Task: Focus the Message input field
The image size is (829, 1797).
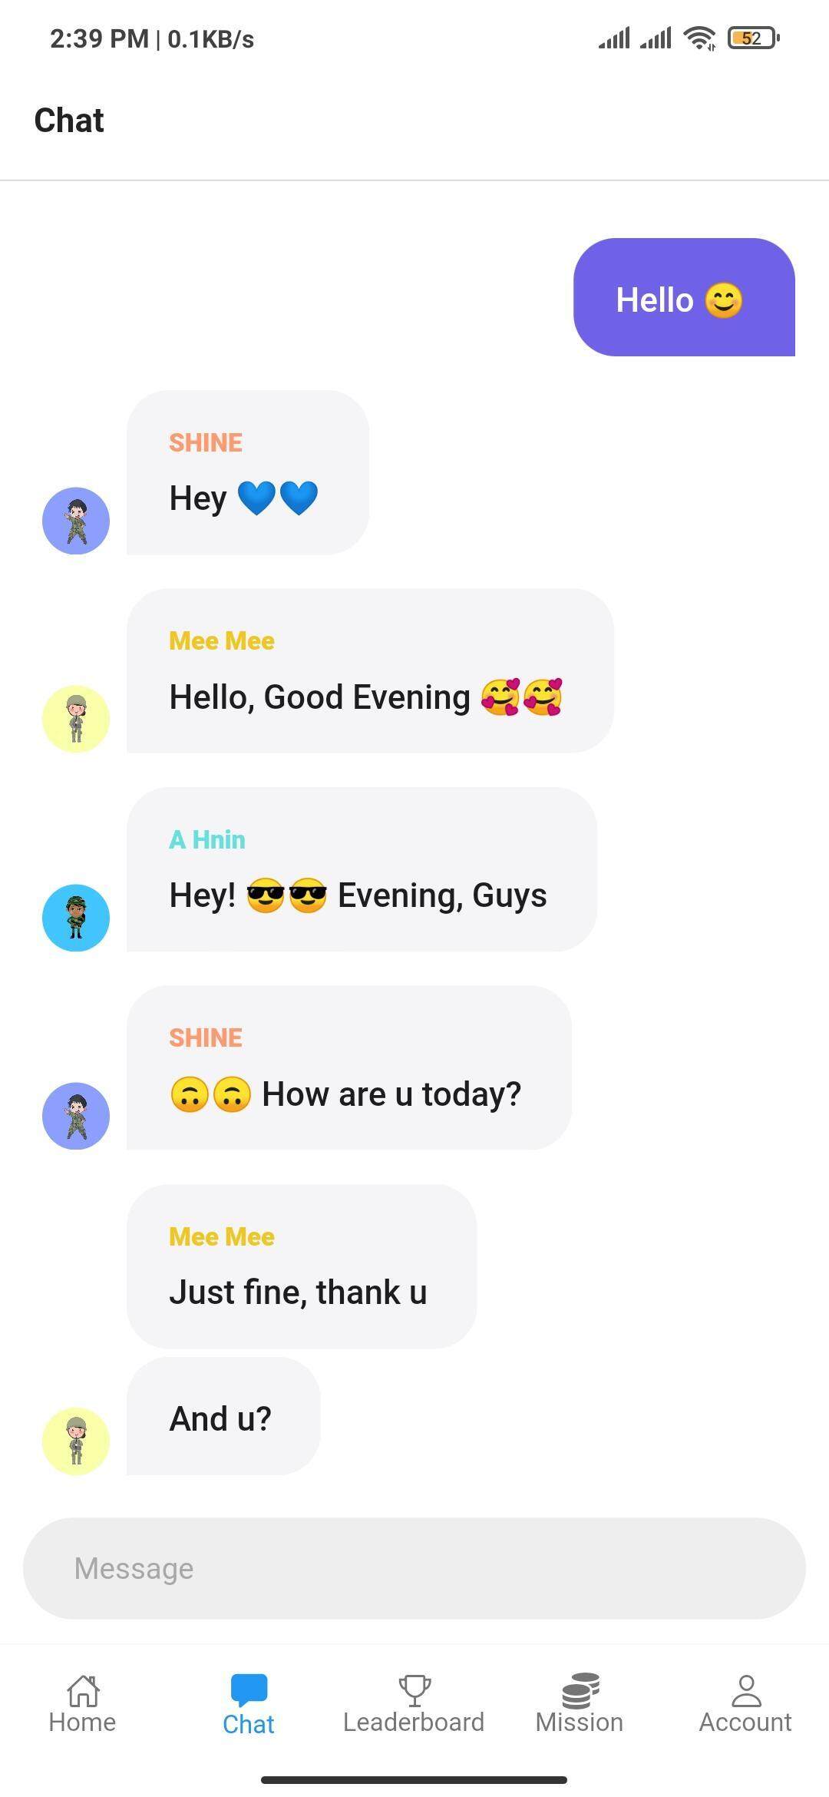Action: click(x=414, y=1568)
